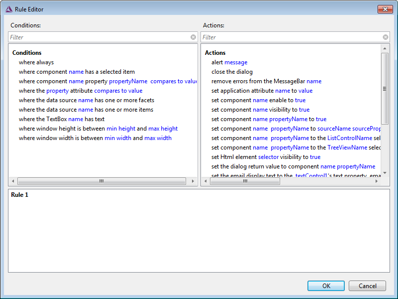Viewport: 398px width, 299px height.
Task: Click the Conditions horizontal scrollbar thumb
Action: coord(101,181)
